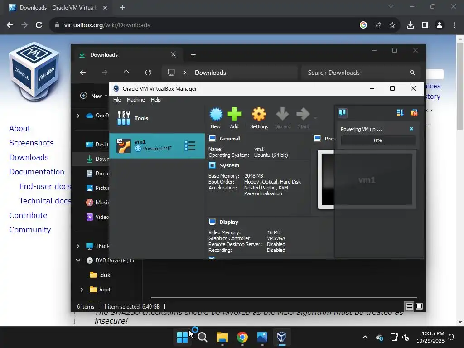Click the notification center icon in VirtualBox
This screenshot has height=348, width=464.
[343, 112]
